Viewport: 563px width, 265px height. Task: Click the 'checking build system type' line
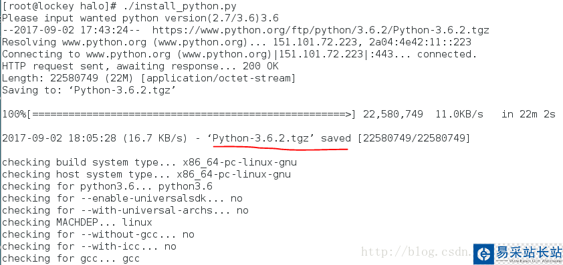[x=149, y=162]
